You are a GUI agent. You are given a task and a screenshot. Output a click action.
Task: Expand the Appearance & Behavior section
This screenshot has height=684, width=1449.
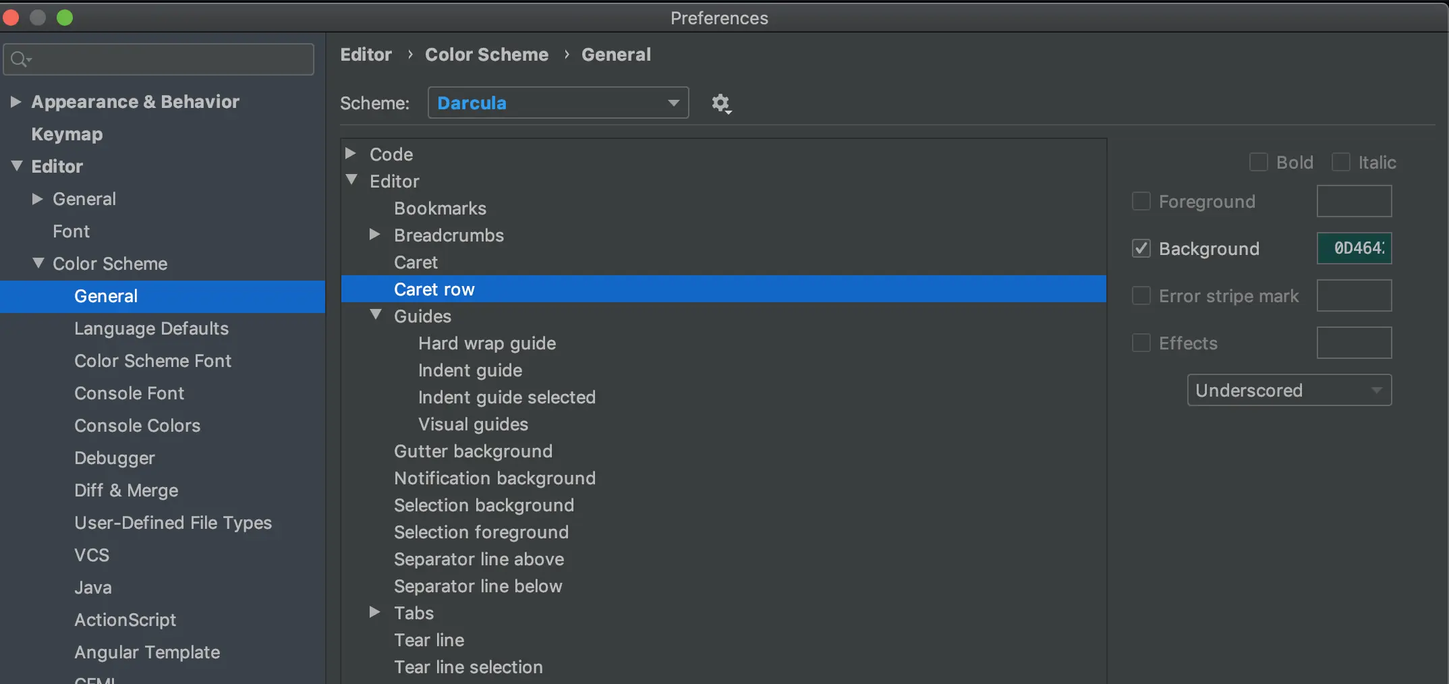(16, 102)
